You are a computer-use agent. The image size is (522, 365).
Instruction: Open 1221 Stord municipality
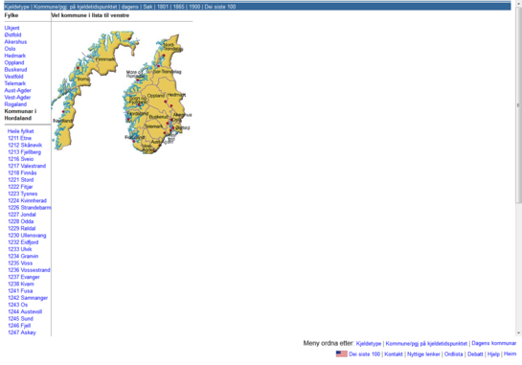coord(21,180)
